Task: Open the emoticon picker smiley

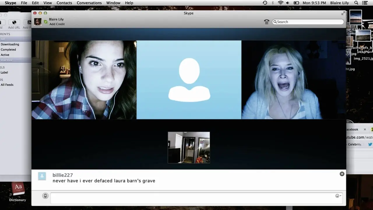Action: [x=338, y=196]
